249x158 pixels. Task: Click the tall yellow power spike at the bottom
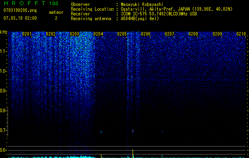133,154
